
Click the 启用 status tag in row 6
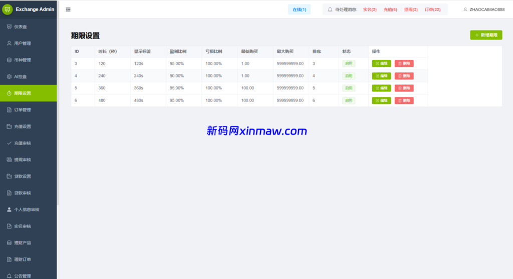349,100
